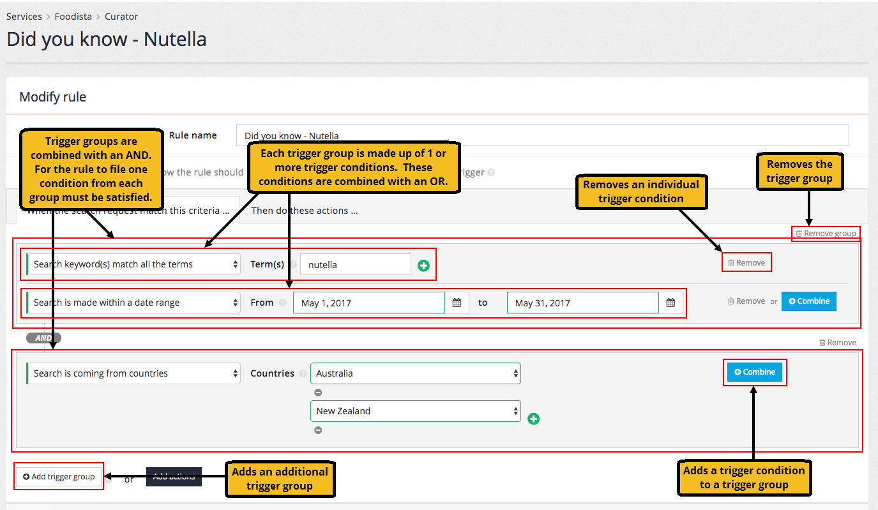Expand 'Search is made within a date range' dropdown
This screenshot has width=878, height=510.
point(133,303)
